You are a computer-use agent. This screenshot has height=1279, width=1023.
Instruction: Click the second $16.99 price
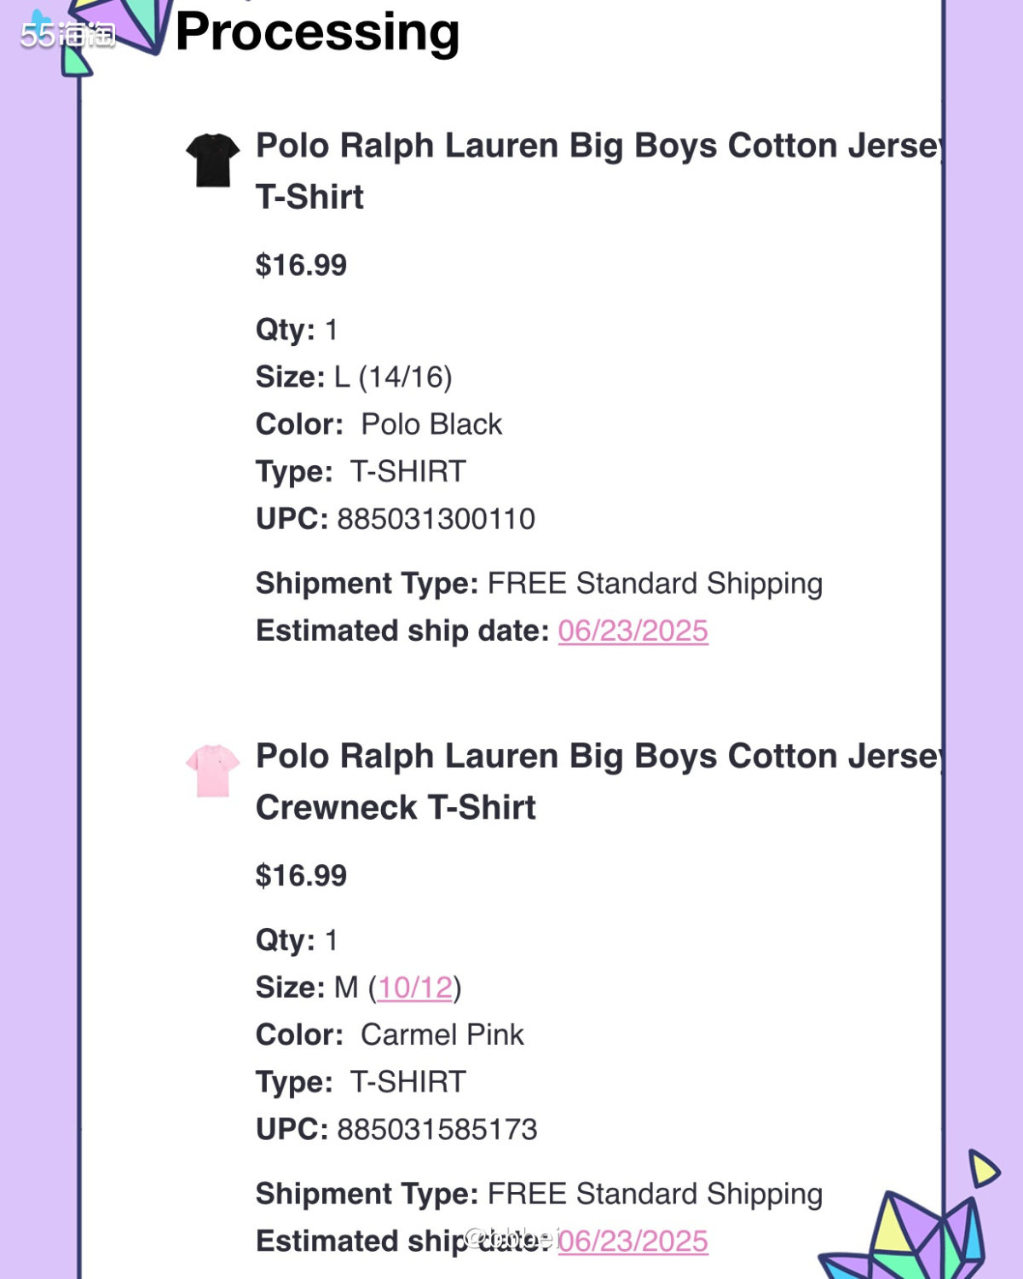301,875
